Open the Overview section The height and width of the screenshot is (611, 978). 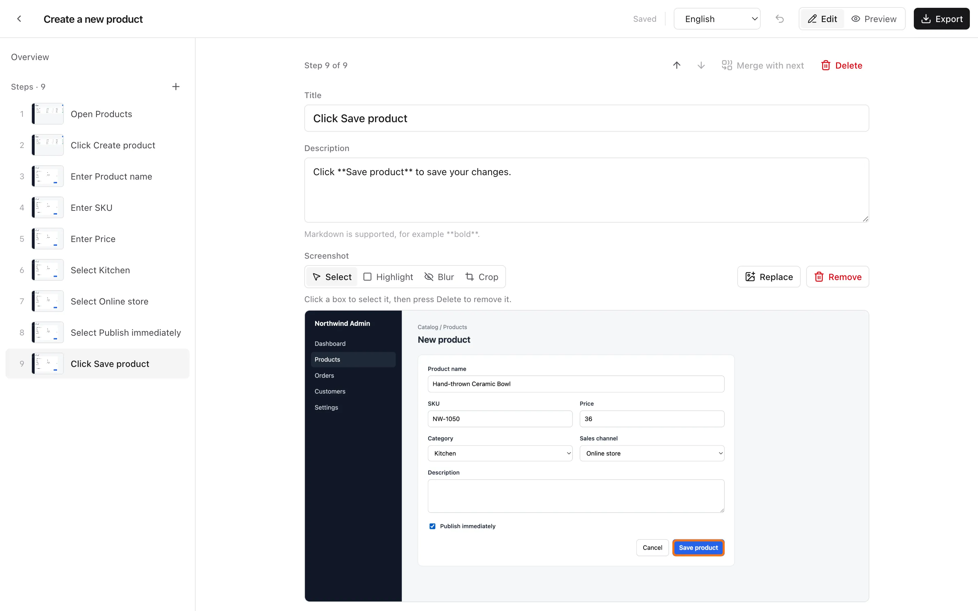[x=30, y=57]
